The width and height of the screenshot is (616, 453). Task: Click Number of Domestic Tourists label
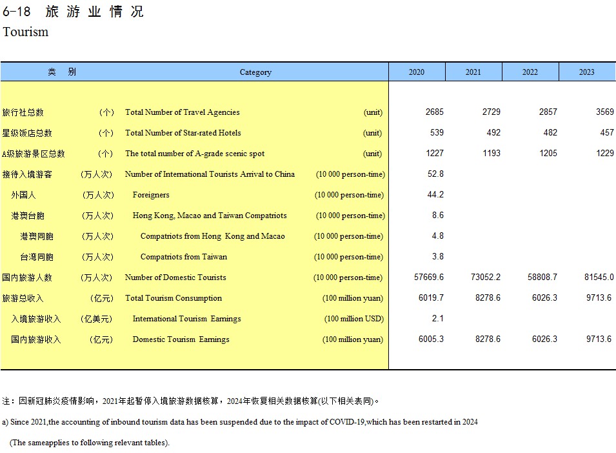175,277
